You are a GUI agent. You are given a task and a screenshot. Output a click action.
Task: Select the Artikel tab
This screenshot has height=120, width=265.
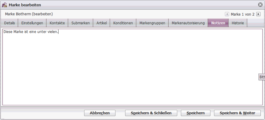pos(102,23)
